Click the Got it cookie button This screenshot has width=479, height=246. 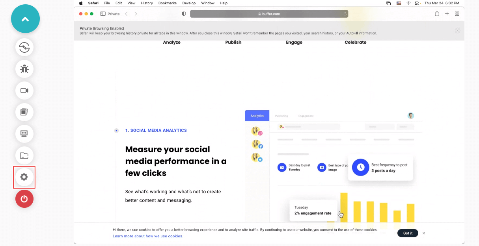pyautogui.click(x=408, y=233)
